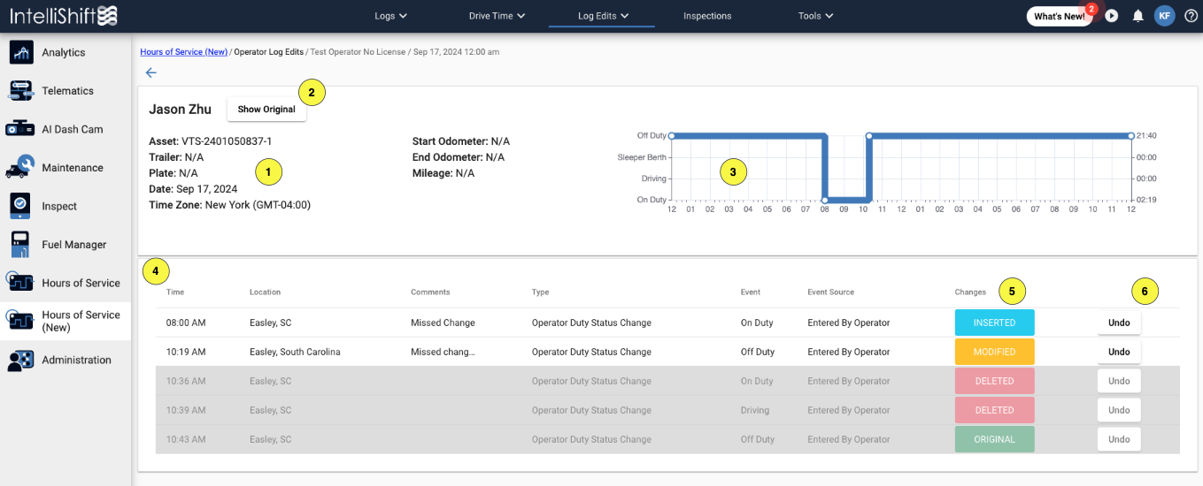The height and width of the screenshot is (486, 1203).
Task: Open the AI Dash Cam icon
Action: pyautogui.click(x=21, y=129)
